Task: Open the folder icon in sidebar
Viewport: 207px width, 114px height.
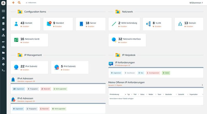Action: coord(3,53)
